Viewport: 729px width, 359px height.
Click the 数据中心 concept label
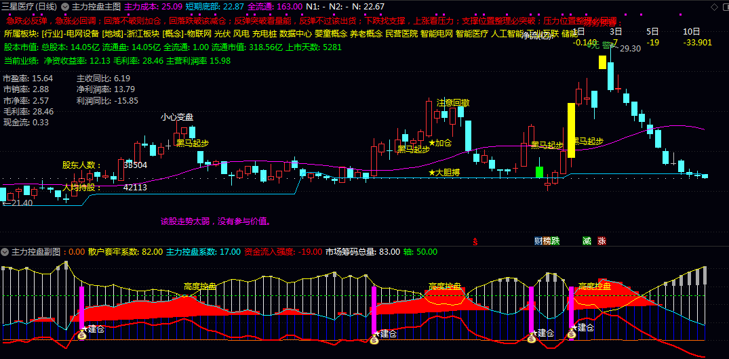(295, 34)
